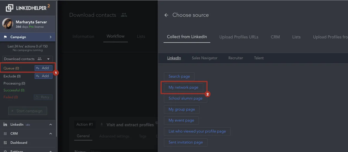The height and width of the screenshot is (152, 348).
Task: Click the Campaign flag icon
Action: [5, 37]
